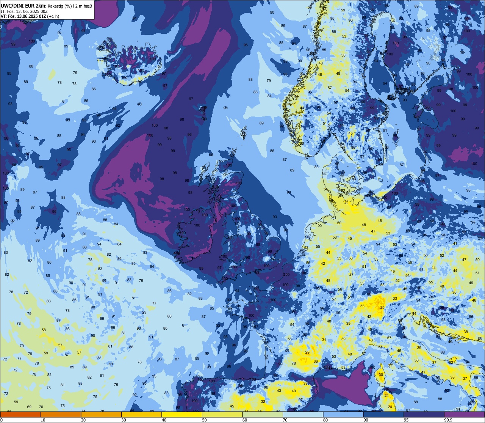
Task: Pick the legend swatch between 60 and 70
Action: [263, 414]
